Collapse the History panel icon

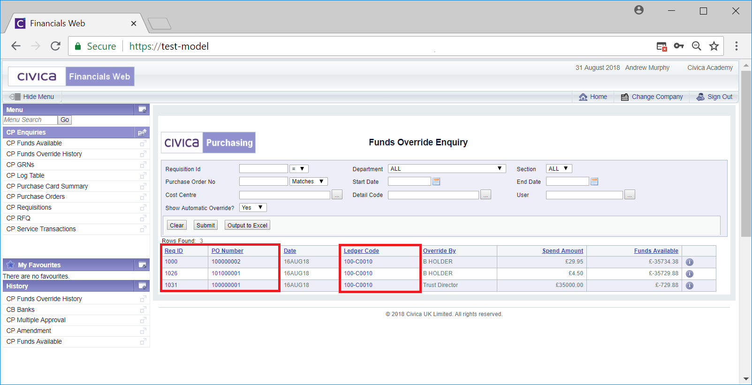[x=142, y=286]
